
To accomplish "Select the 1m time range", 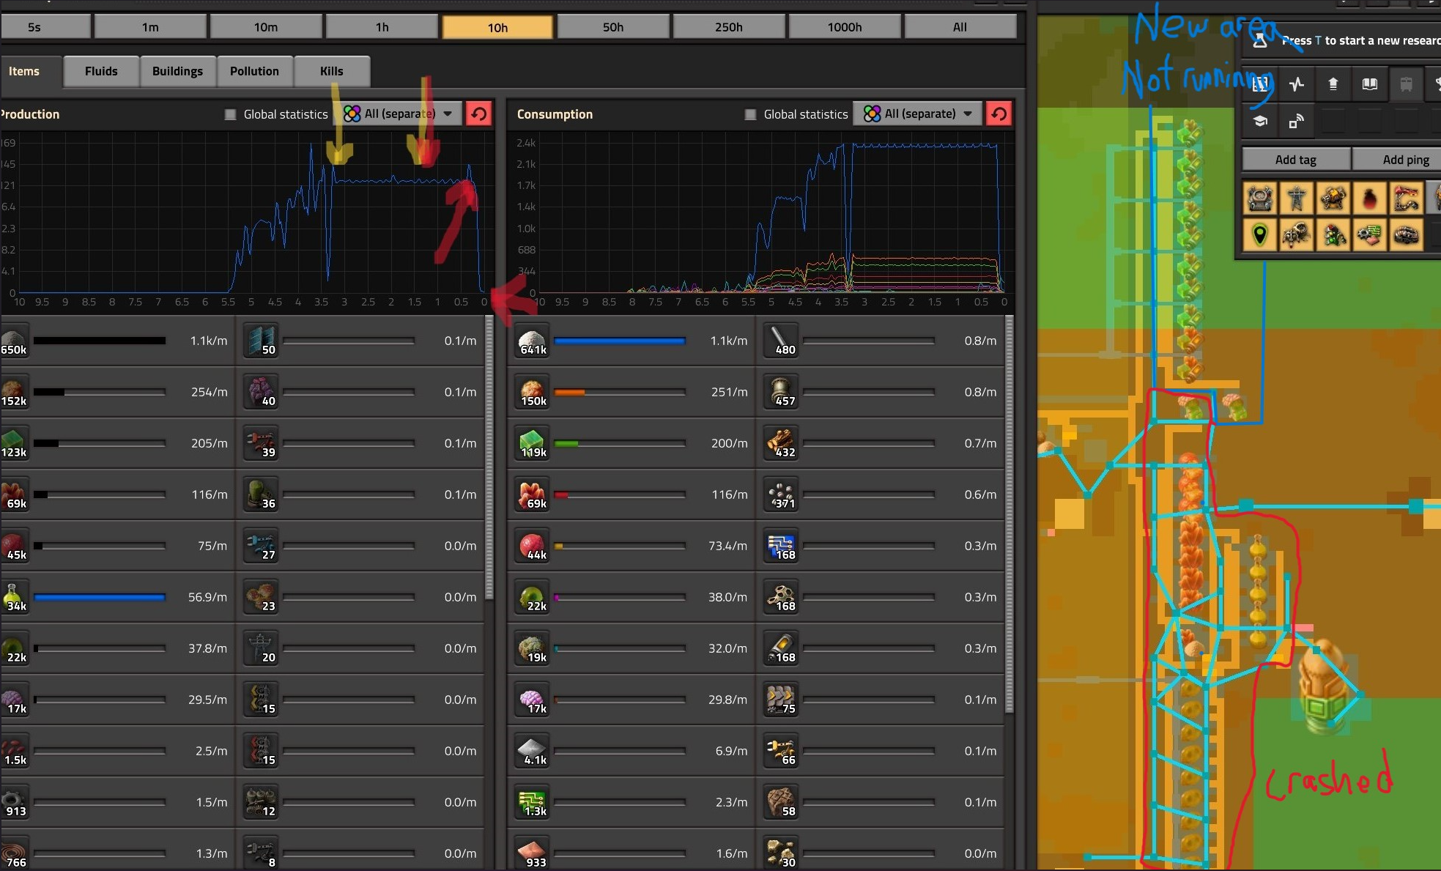I will (150, 27).
